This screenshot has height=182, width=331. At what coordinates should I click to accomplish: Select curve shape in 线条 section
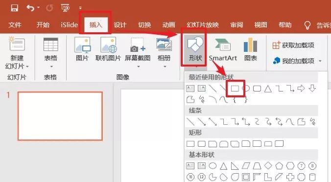(290, 122)
